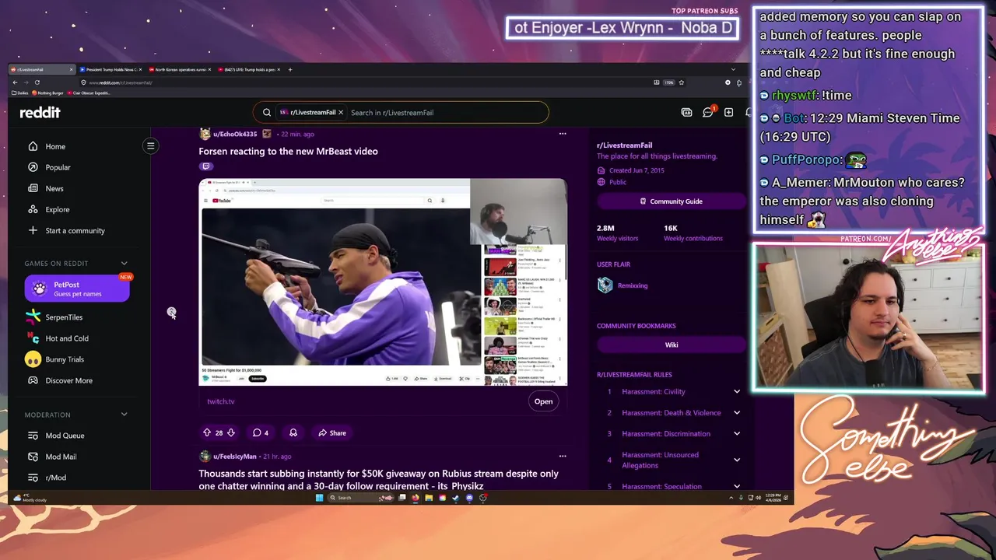Viewport: 996px width, 560px height.
Task: Collapse the sidebar with hamburger button
Action: click(x=151, y=145)
